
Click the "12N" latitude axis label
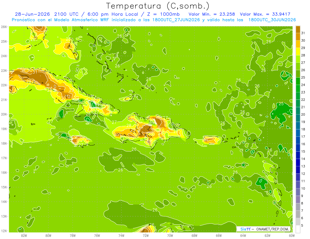coord(4,231)
